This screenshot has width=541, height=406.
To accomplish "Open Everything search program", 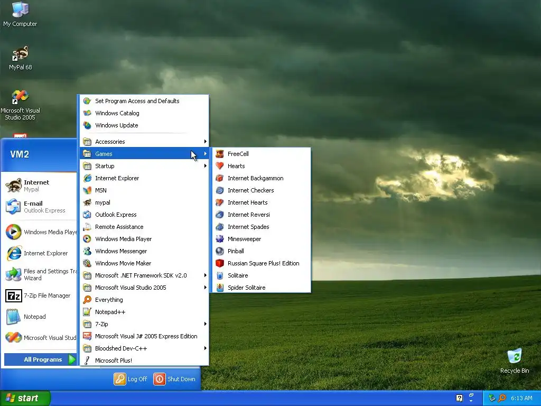I will coord(144,300).
